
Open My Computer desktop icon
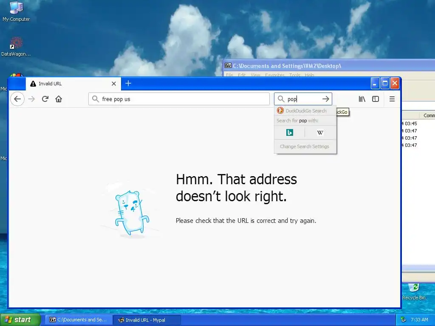click(16, 11)
